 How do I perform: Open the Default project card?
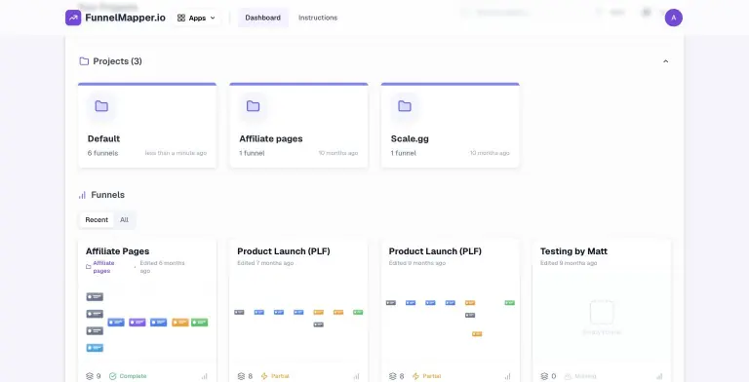[x=147, y=125]
